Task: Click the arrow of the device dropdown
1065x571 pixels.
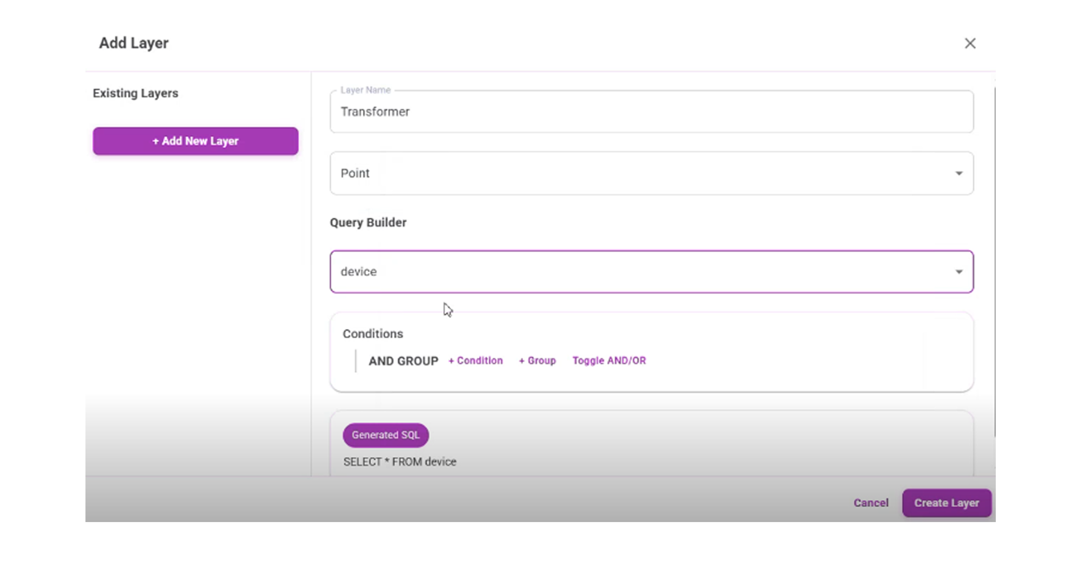Action: point(959,272)
